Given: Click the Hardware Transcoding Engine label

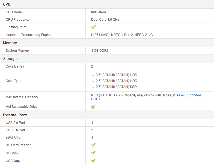Looking at the screenshot, I should 28,35.
